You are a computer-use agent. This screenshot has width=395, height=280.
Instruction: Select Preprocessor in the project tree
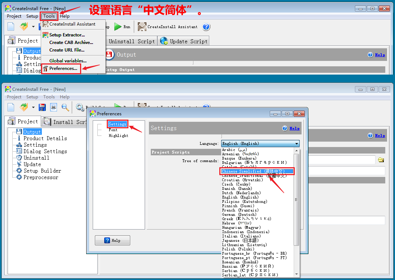tap(41, 177)
